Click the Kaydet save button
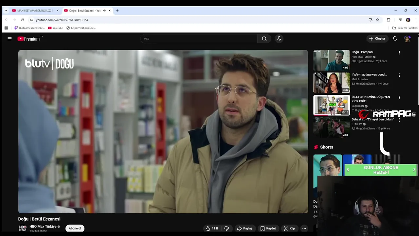Image resolution: width=419 pixels, height=236 pixels. pos(268,228)
